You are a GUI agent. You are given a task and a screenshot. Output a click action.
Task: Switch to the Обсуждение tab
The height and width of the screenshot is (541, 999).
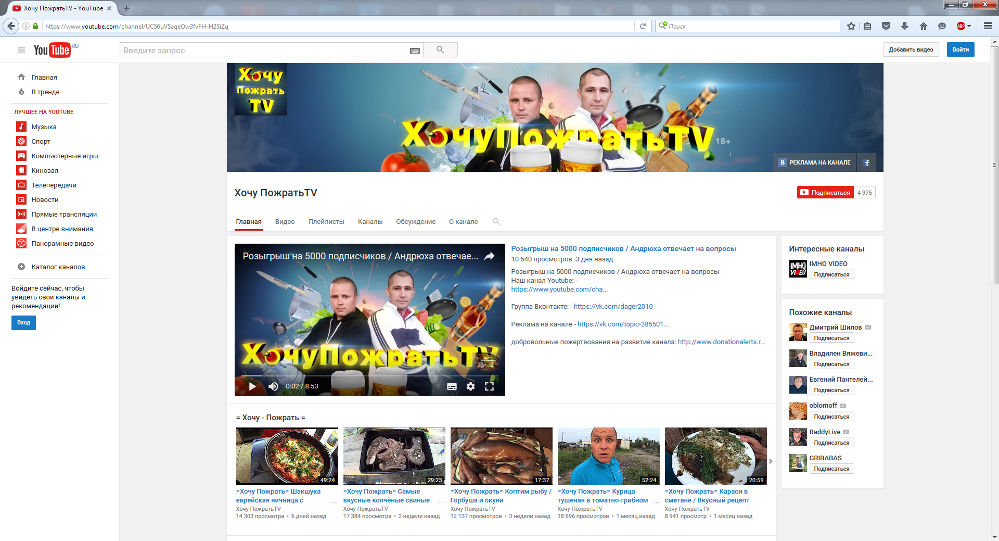(x=416, y=221)
